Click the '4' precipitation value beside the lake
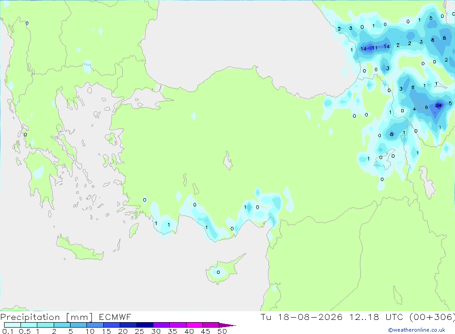 tap(415, 109)
